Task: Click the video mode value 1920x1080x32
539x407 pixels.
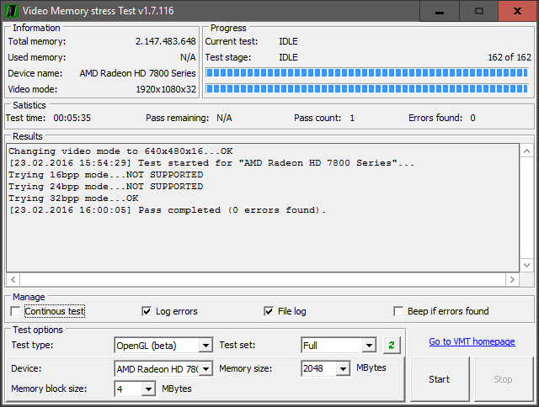Action: pos(166,90)
